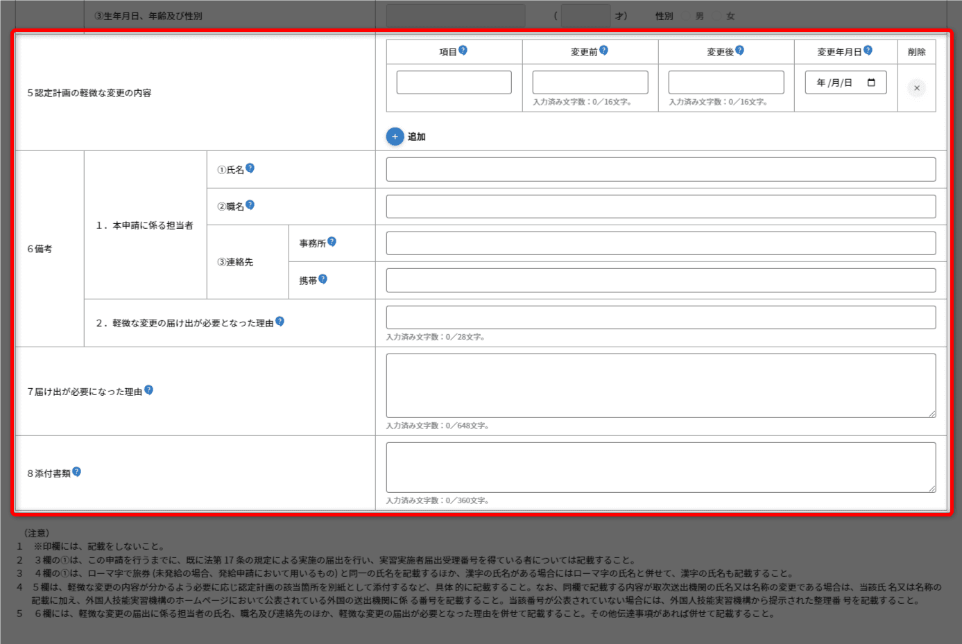962x644 pixels.
Task: Open help for 8 添付書類 label
Action: point(76,472)
